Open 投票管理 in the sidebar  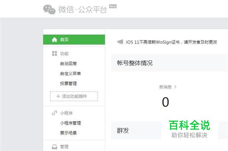click(68, 83)
